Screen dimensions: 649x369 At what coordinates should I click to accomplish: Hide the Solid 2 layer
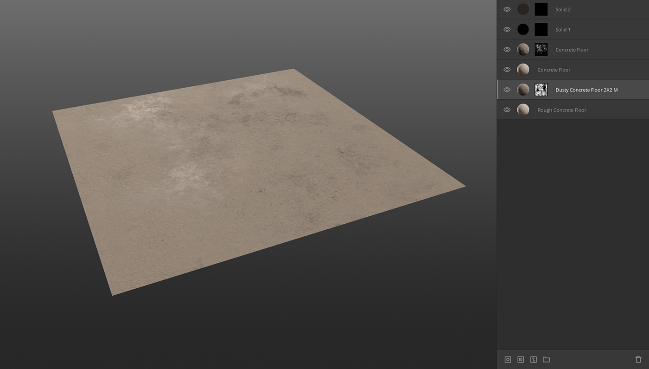507,9
